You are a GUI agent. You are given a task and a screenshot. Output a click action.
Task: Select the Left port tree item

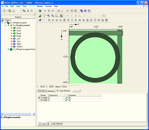click(x=18, y=39)
